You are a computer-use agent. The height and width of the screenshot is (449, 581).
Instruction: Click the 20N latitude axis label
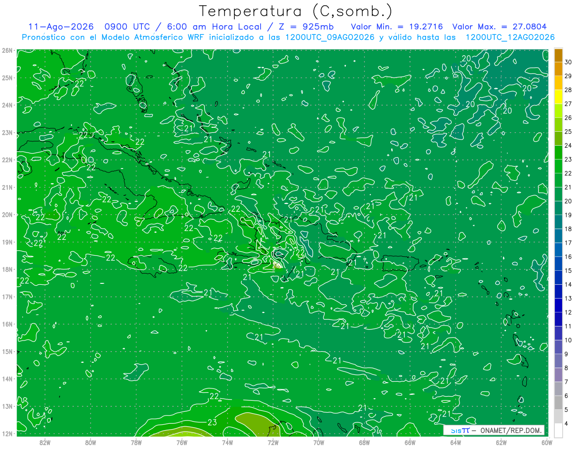tap(7, 215)
